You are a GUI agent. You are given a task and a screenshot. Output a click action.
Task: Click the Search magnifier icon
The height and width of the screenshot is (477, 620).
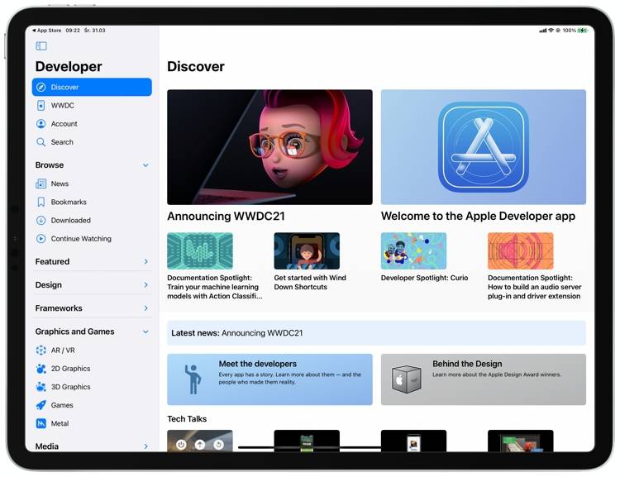[x=41, y=142]
